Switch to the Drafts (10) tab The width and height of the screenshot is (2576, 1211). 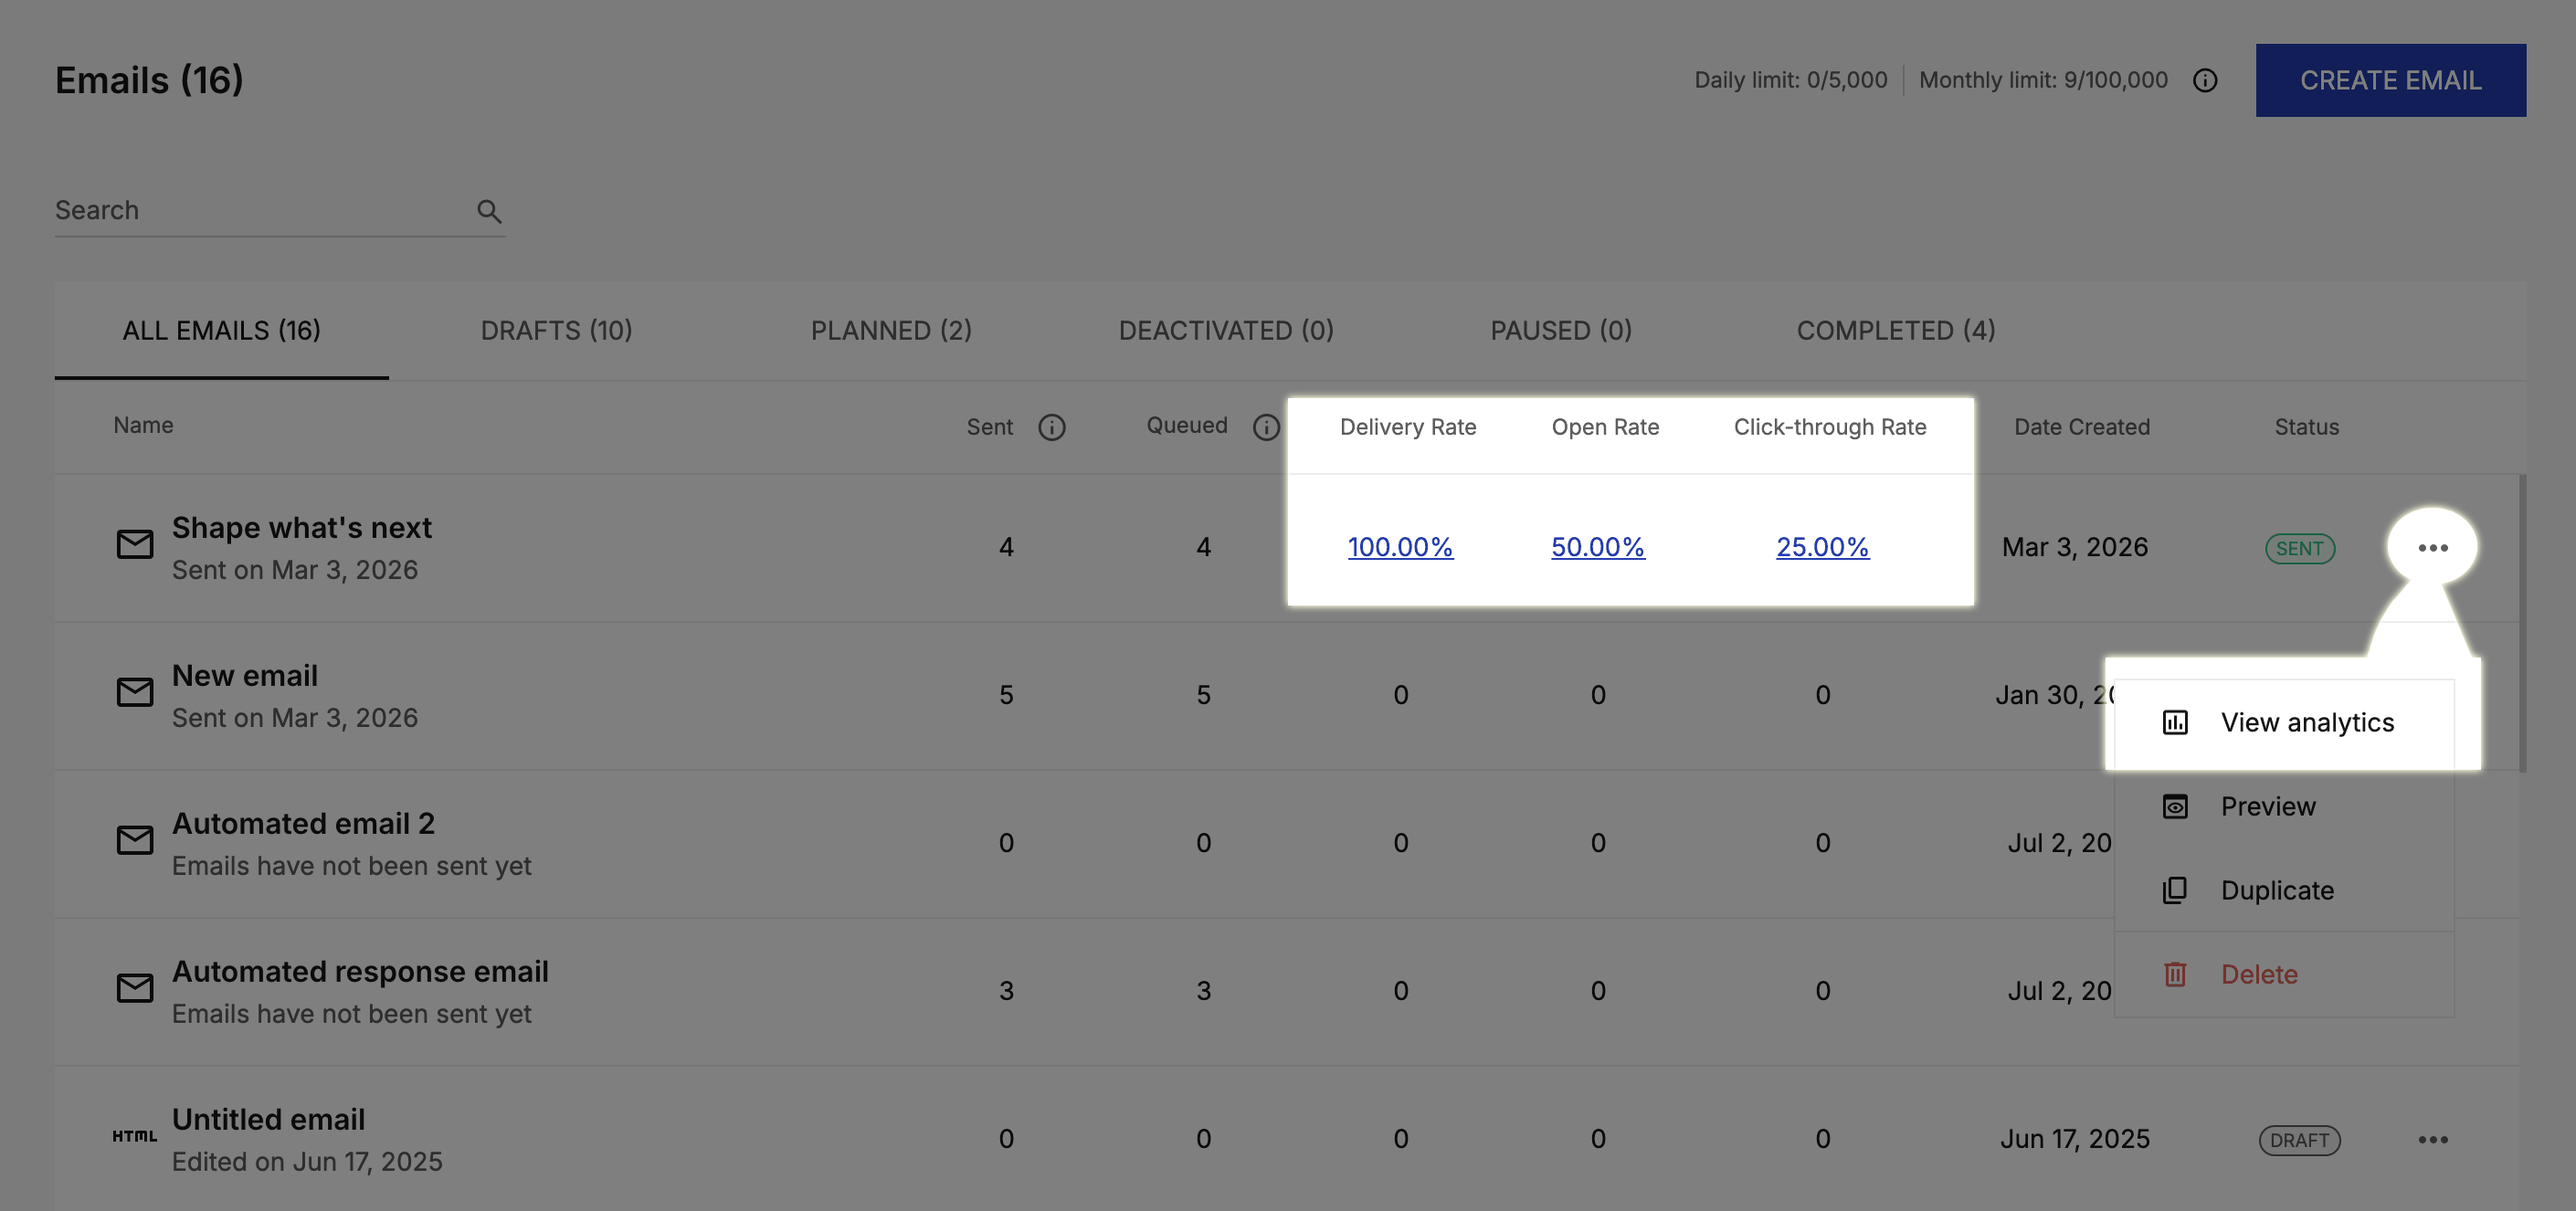556,330
